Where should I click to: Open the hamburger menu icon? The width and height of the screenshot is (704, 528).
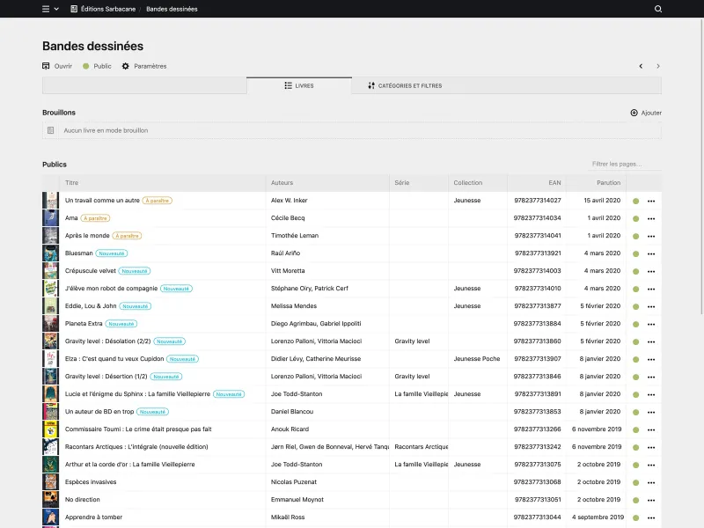(x=44, y=9)
